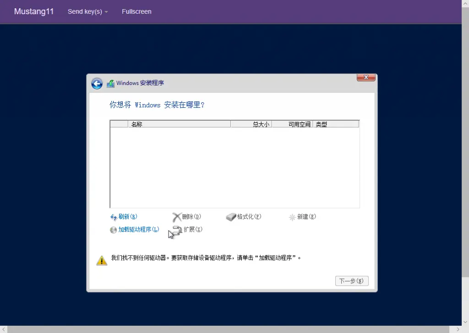This screenshot has height=333, width=469.
Task: Click the format drive icon
Action: coord(231,217)
